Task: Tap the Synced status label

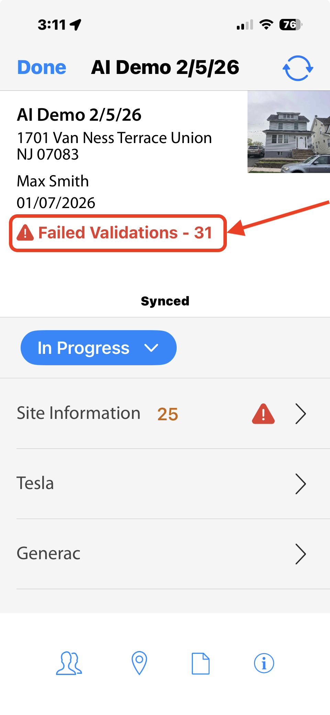Action: (165, 301)
